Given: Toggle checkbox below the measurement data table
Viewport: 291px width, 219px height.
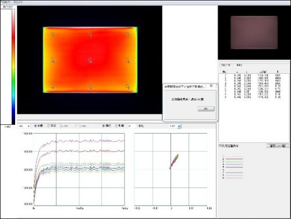Looking at the screenshot, I should click(220, 146).
